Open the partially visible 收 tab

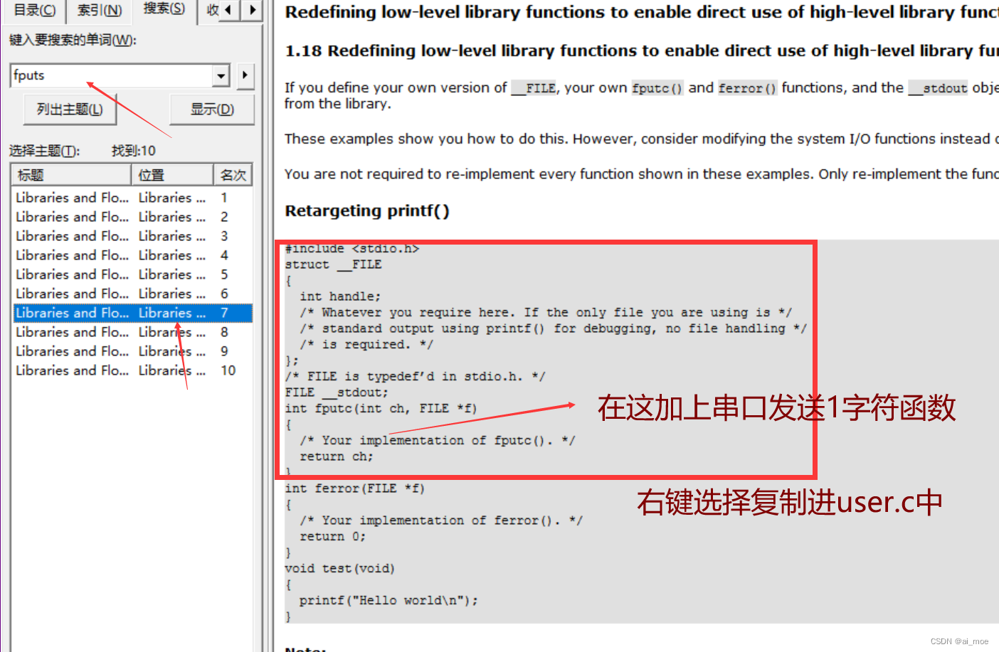pos(212,10)
